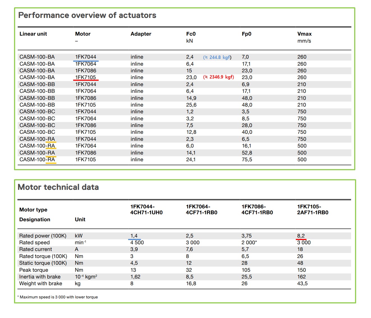Select weight value 43,5
Viewport: 371px width, 318px height.
302,284
